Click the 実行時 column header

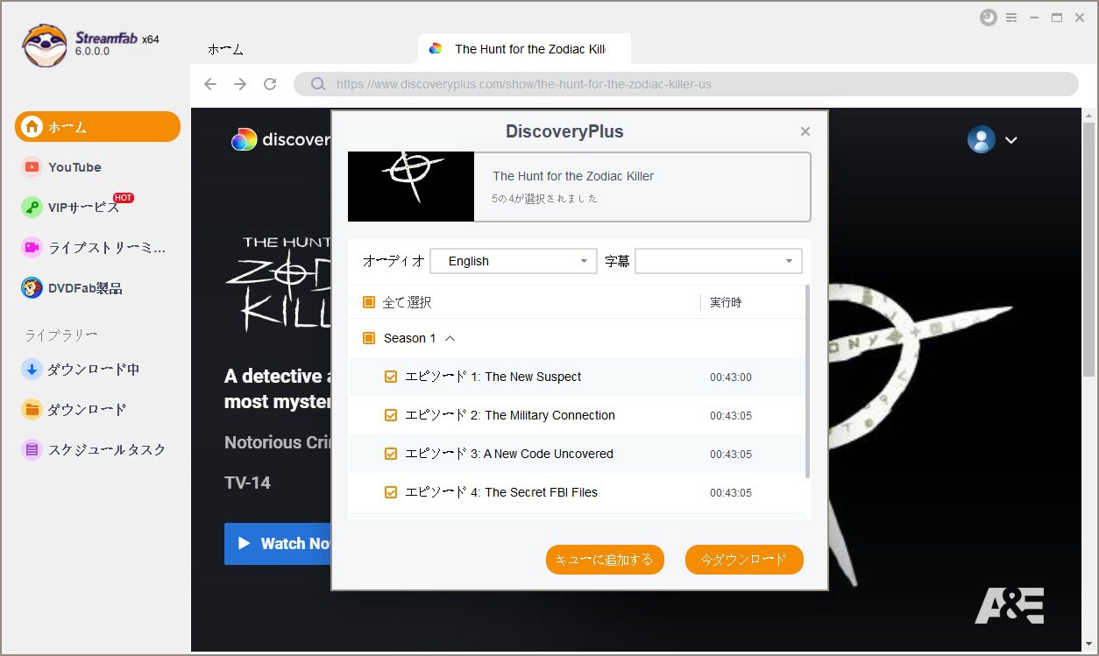coord(726,302)
